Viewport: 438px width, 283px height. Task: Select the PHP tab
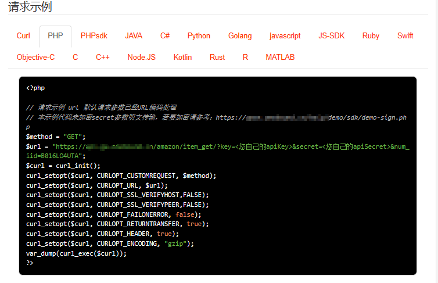point(55,36)
